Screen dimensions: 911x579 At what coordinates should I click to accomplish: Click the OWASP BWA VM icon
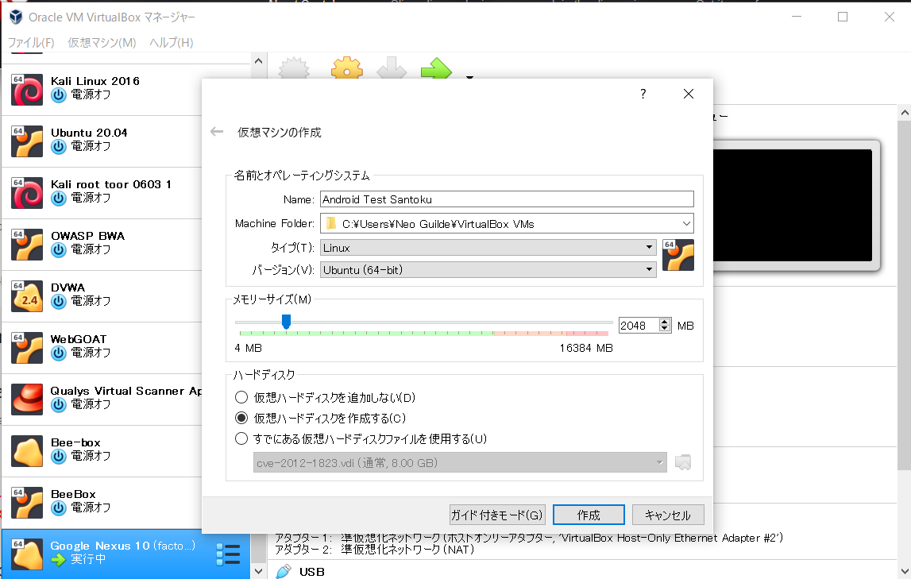click(x=27, y=245)
